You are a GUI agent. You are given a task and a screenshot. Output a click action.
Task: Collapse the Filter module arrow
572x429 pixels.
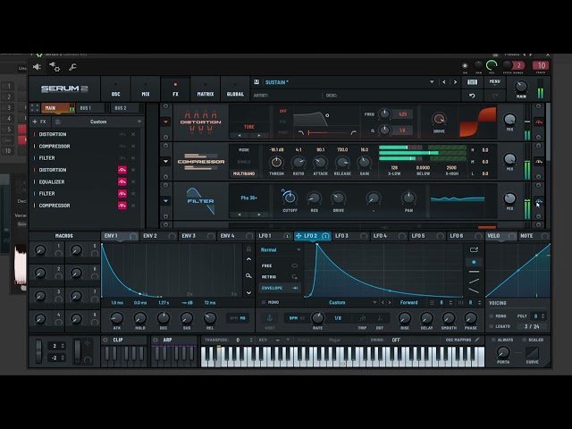[165, 201]
